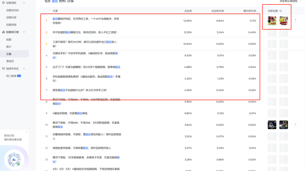The height and width of the screenshot is (171, 305).
Task: Click the 0.84% click conversion value
Action: pyautogui.click(x=220, y=21)
